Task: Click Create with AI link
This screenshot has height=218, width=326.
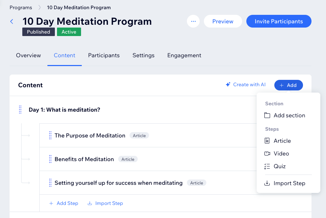Action: 246,85
